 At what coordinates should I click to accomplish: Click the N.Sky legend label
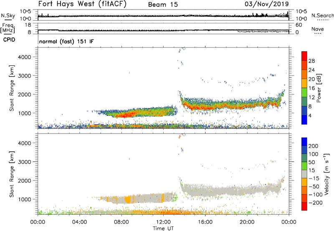(x=8, y=16)
